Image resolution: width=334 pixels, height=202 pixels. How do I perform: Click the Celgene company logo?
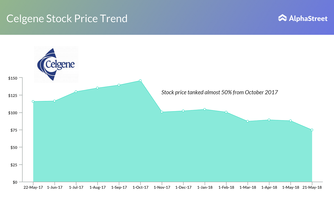[56, 64]
